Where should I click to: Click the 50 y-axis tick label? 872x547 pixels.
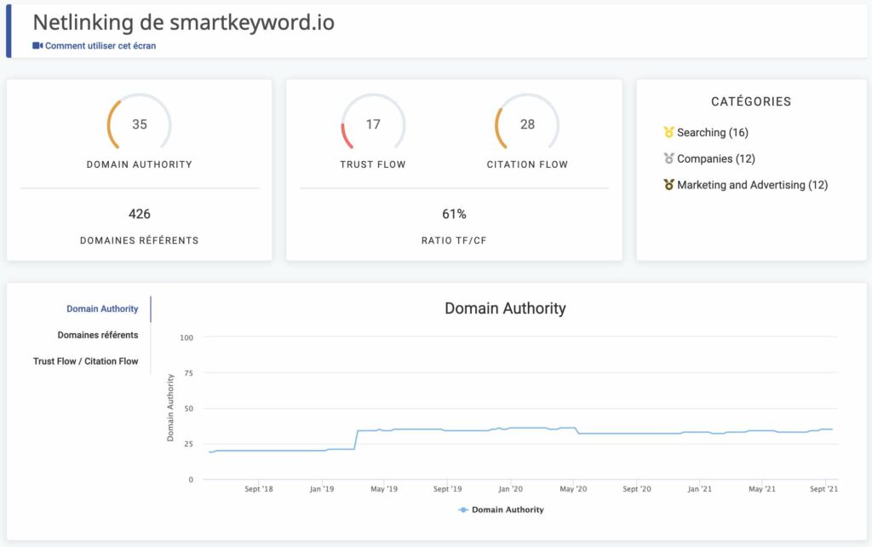(188, 409)
